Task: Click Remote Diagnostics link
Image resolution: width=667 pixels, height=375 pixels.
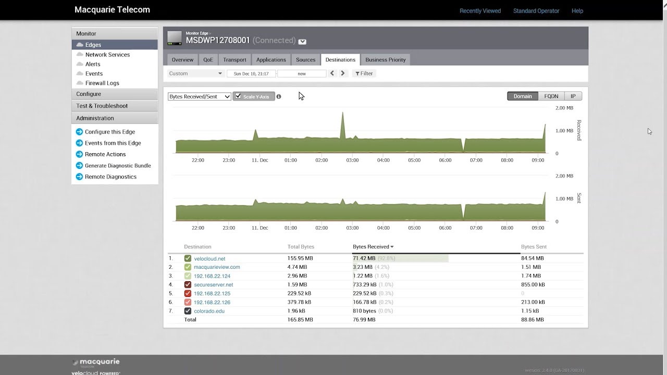Action: (x=110, y=177)
